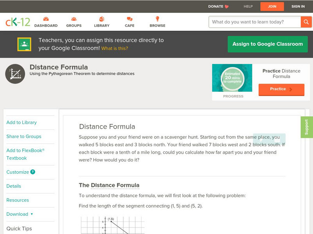The height and width of the screenshot is (234, 313).
Task: Click the estimated 20 mins progress thumbnail
Action: click(x=232, y=78)
